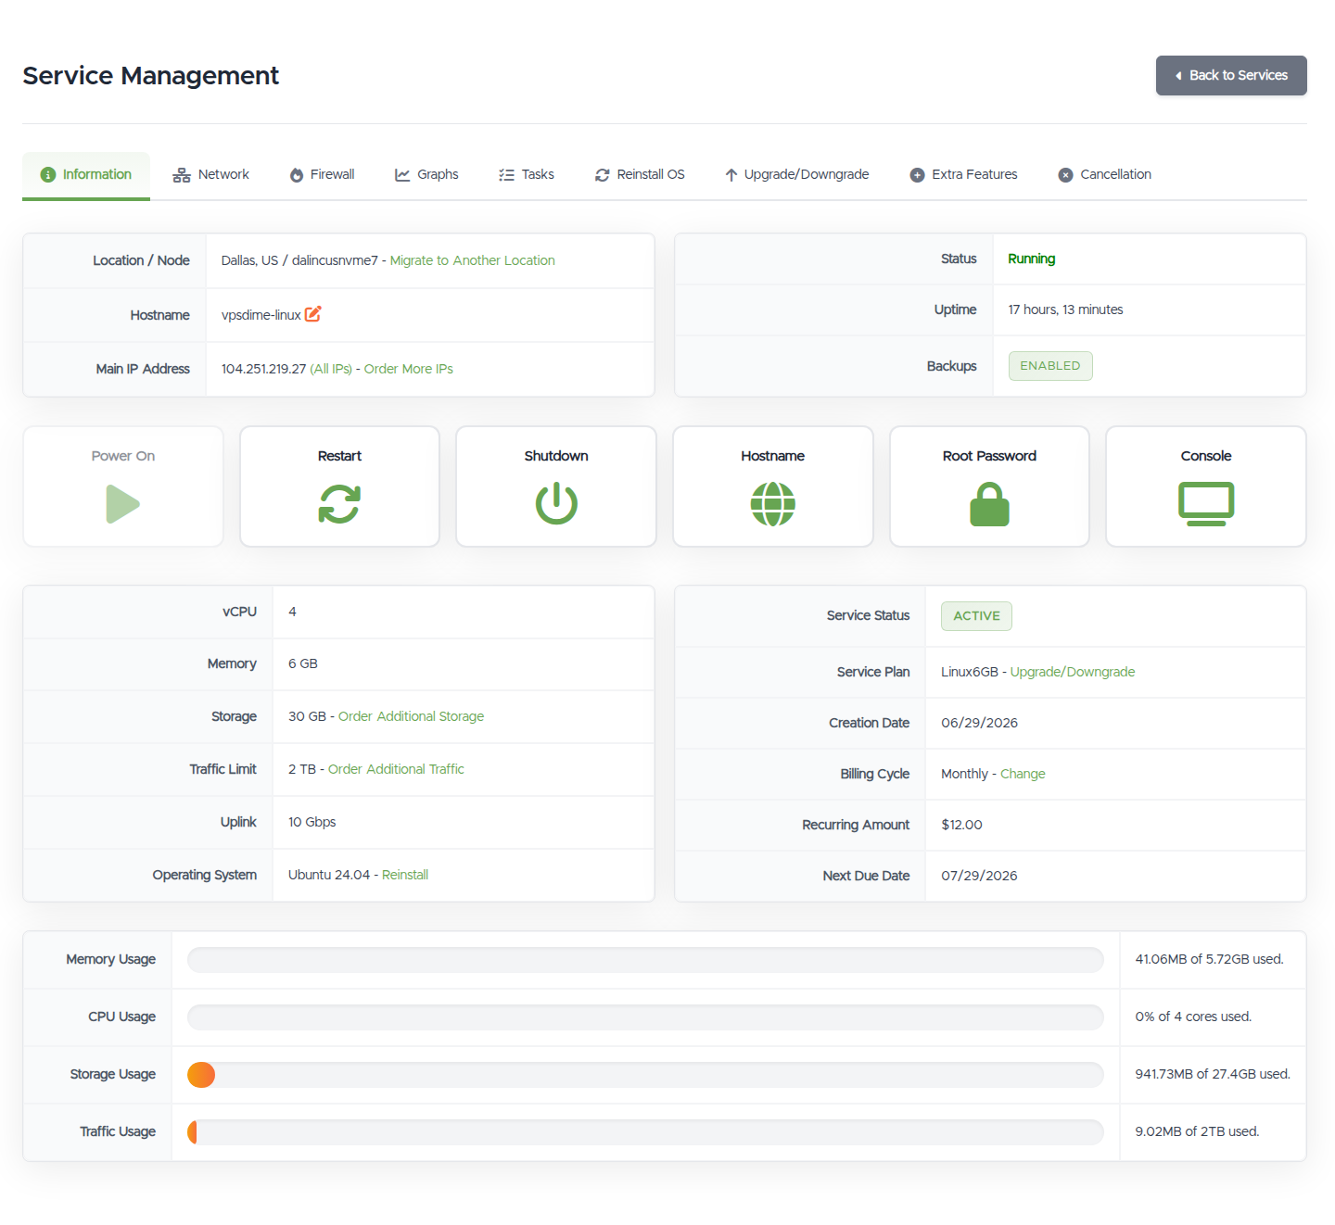Click the IP address 104.251.219.27
This screenshot has height=1225, width=1335.
263,369
